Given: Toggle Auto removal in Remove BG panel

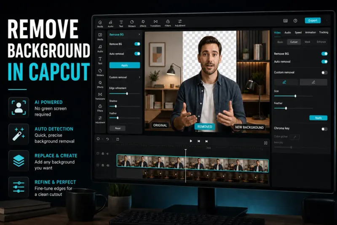Looking at the screenshot, I should click(137, 54).
